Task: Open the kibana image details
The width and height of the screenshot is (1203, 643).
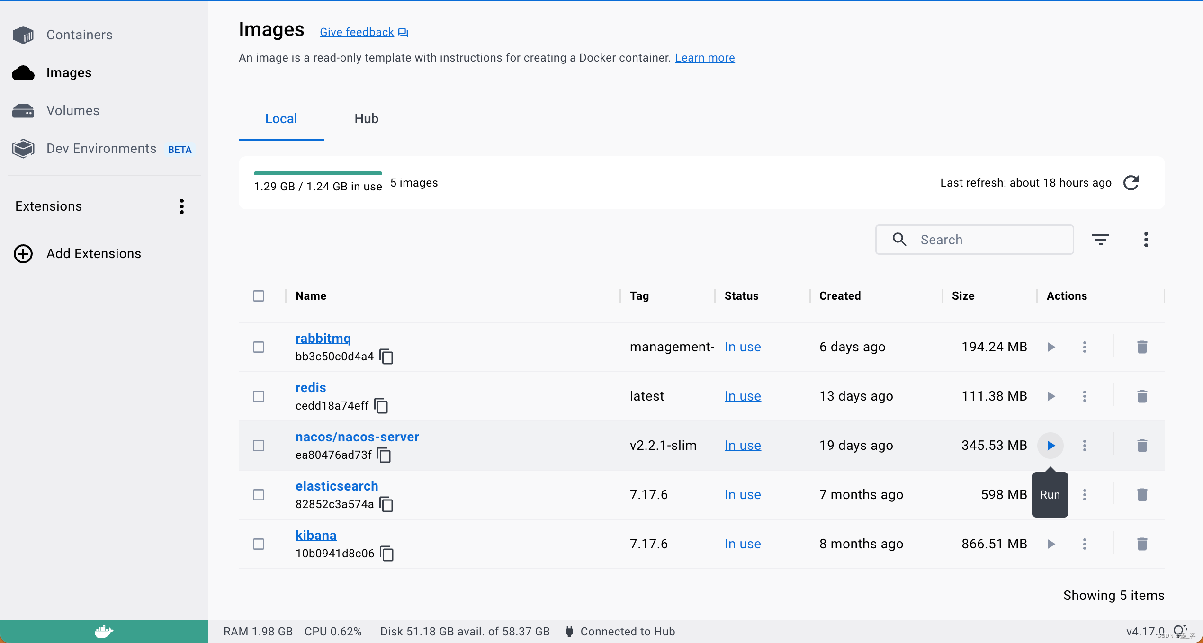Action: pos(316,536)
